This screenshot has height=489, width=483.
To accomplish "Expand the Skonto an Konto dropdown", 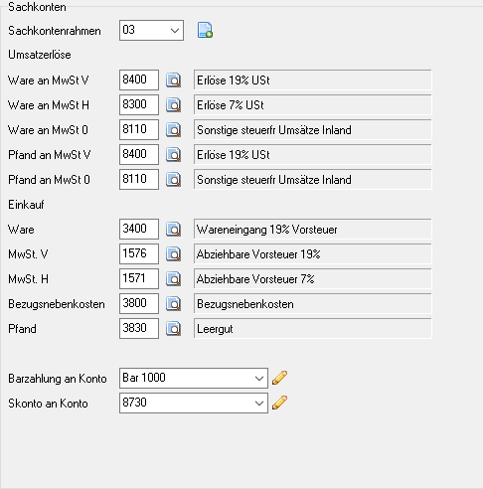I will (x=259, y=403).
